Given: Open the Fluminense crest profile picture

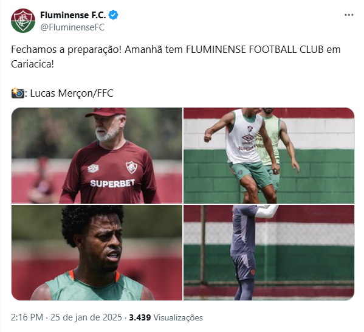Looking at the screenshot, I should click(x=23, y=21).
